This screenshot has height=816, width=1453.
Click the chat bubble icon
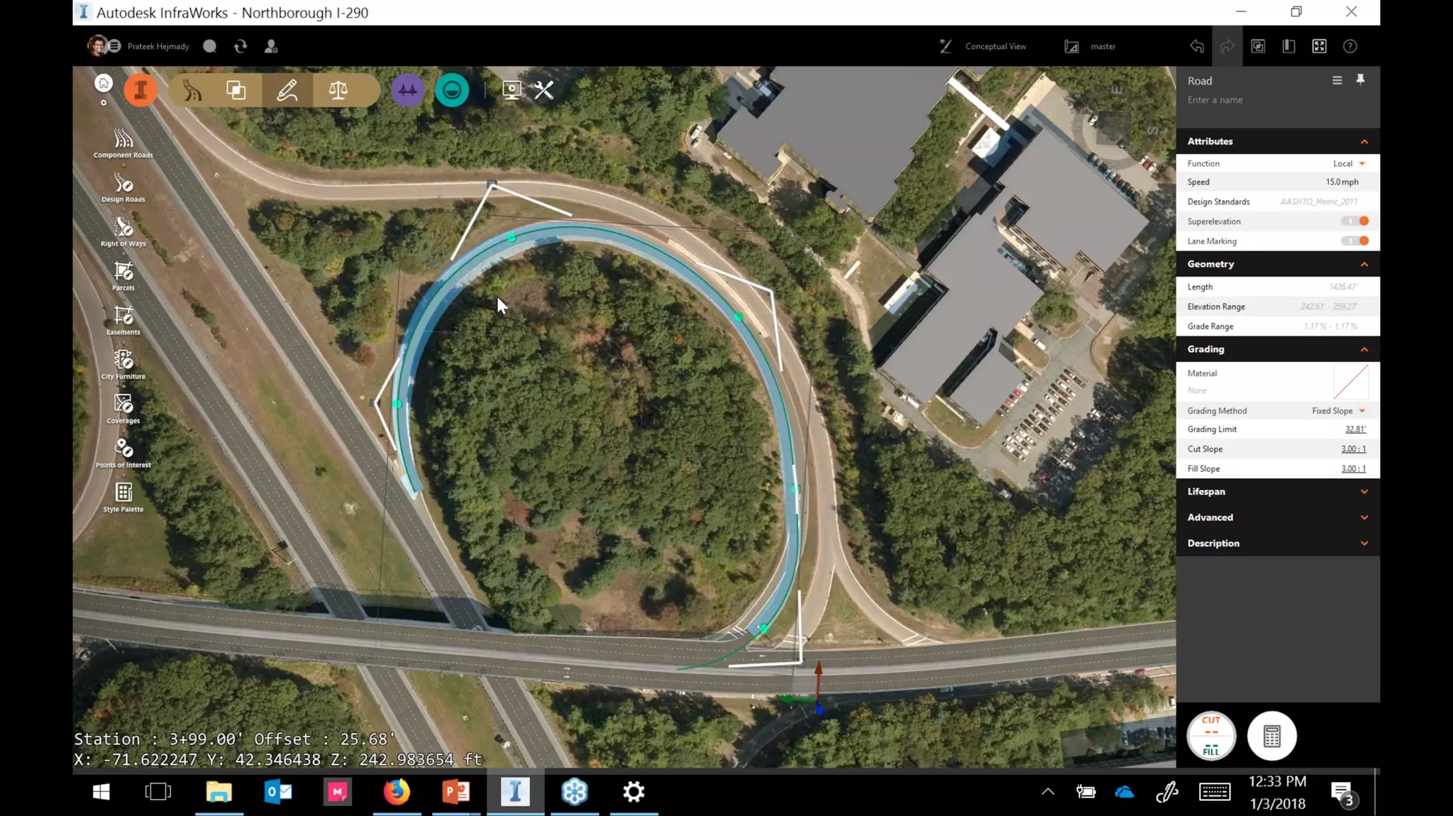210,46
